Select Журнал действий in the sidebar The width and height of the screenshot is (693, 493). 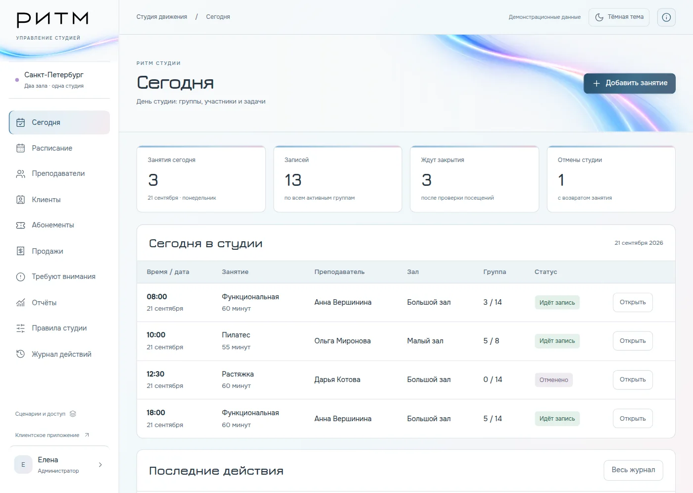tap(59, 354)
